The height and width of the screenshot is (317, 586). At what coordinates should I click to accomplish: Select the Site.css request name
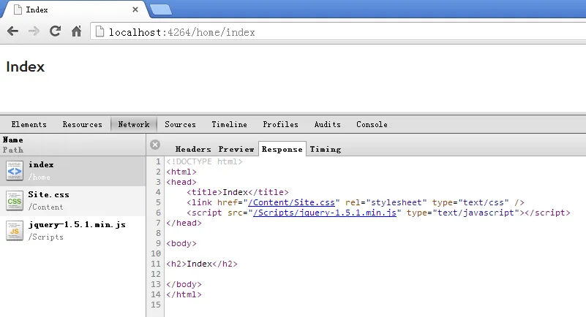click(48, 195)
